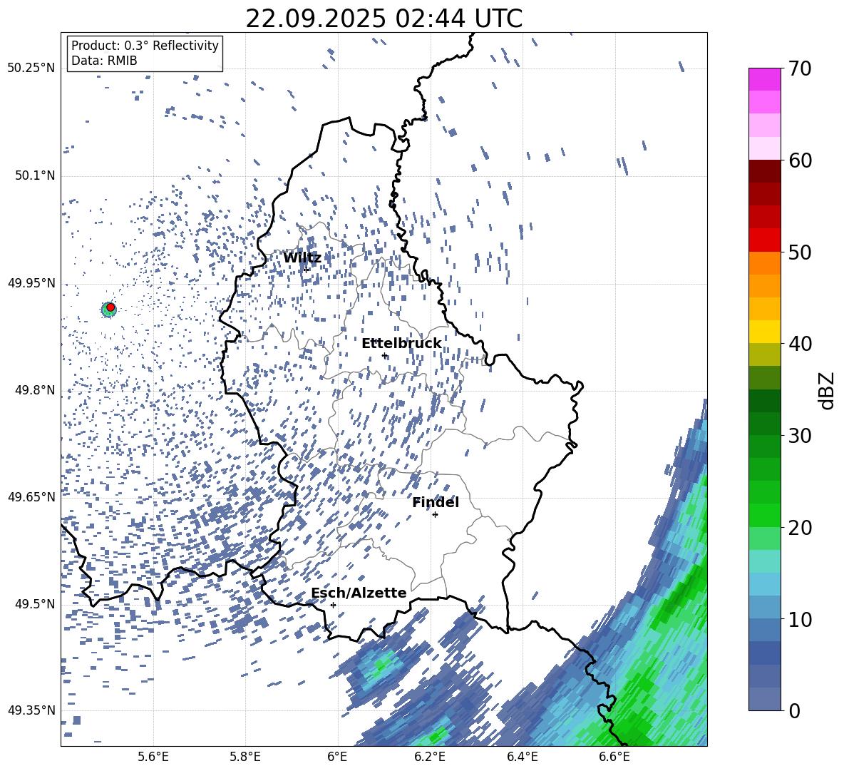
Task: Click the 49.5°N latitude tick label
Action: coord(34,603)
